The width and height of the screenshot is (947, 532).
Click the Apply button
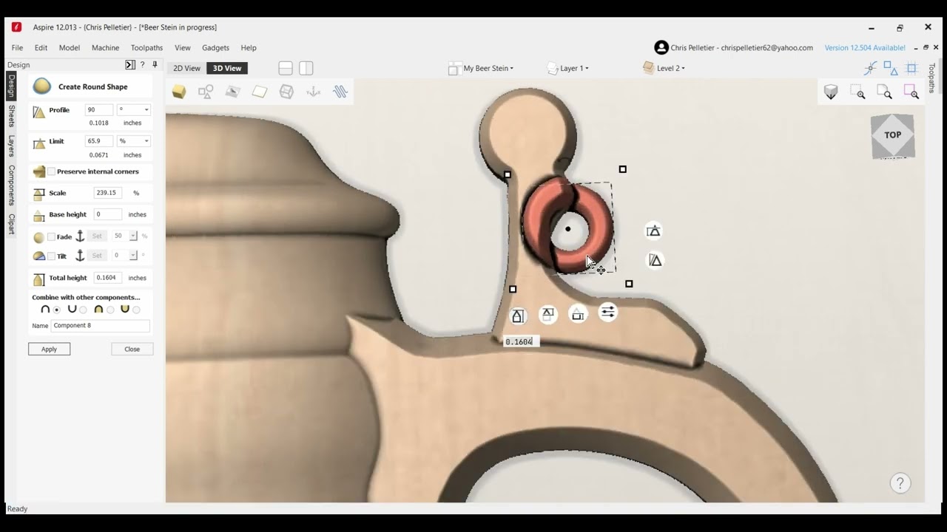(x=49, y=349)
